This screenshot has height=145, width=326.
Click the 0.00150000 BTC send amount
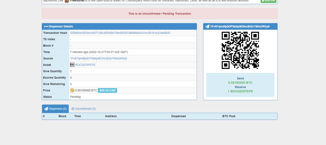[240, 83]
